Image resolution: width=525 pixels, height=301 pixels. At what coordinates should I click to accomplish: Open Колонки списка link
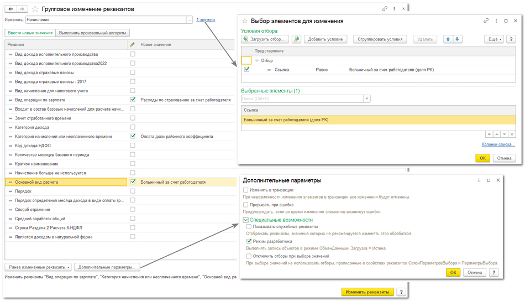coord(498,144)
